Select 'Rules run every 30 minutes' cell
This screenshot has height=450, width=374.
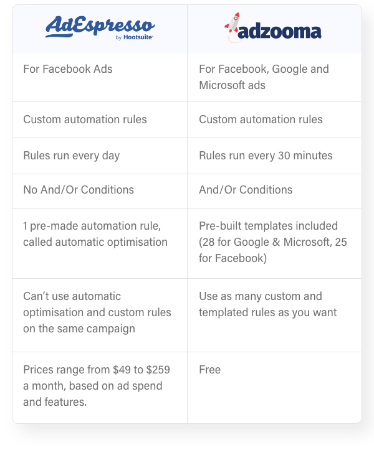[x=274, y=156]
